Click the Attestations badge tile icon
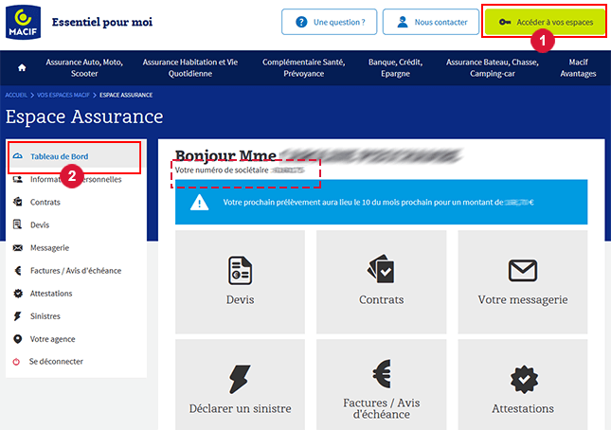Screen dimensions: 611x430 524,380
